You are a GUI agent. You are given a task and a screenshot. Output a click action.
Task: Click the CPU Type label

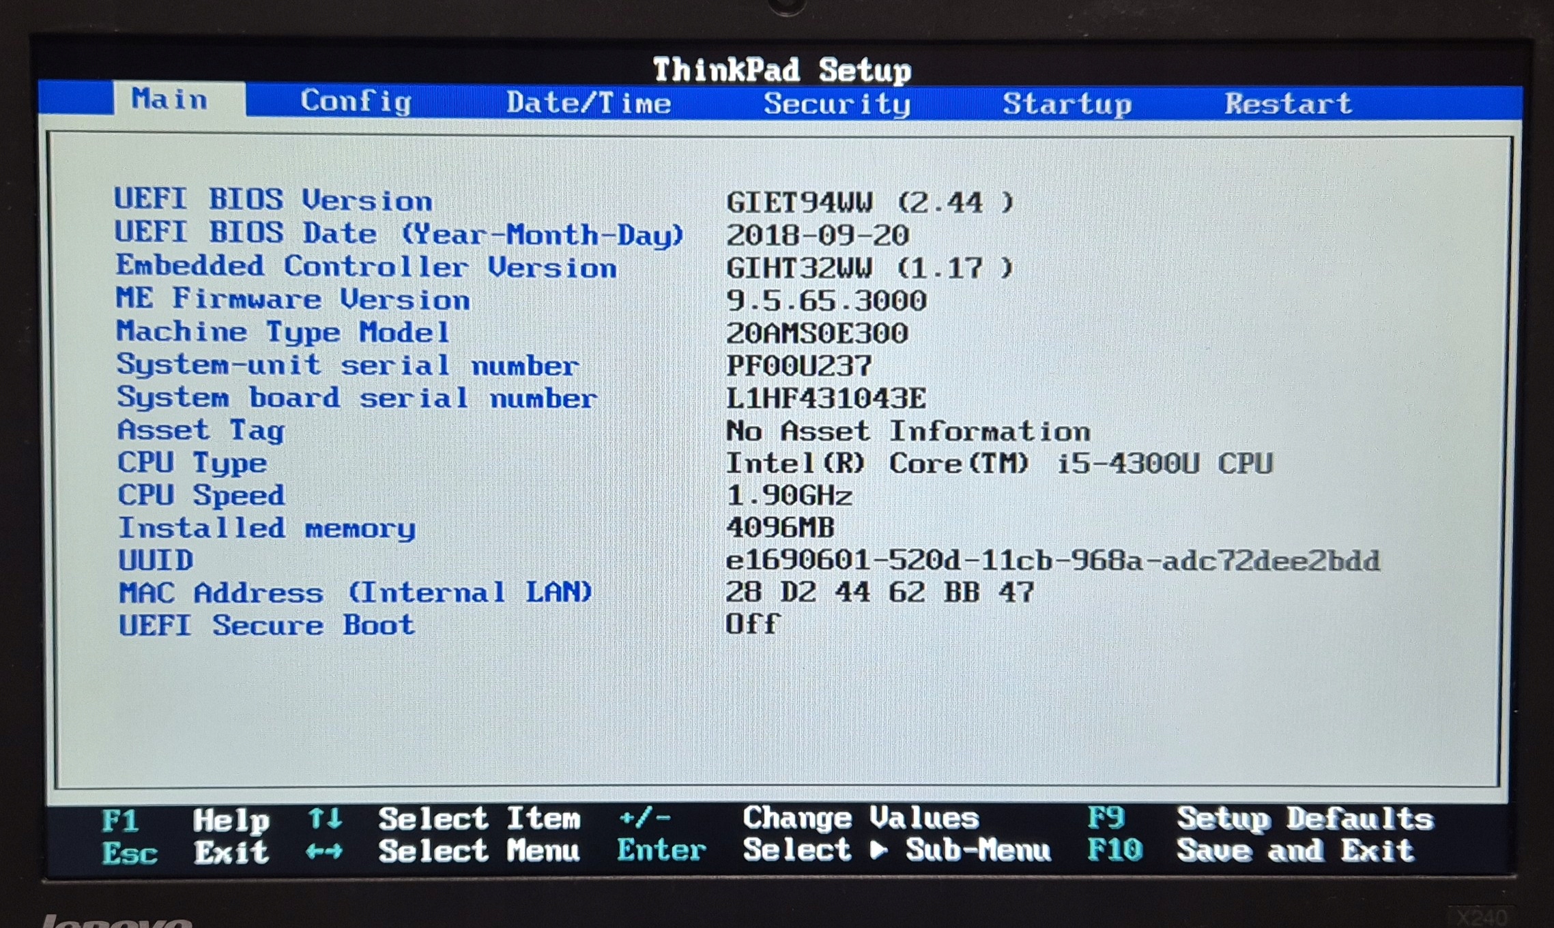click(192, 464)
